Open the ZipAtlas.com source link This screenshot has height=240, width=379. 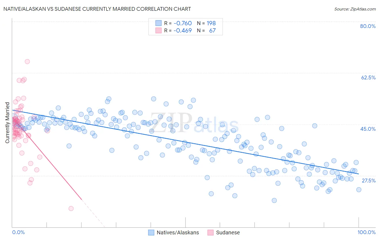[355, 9]
